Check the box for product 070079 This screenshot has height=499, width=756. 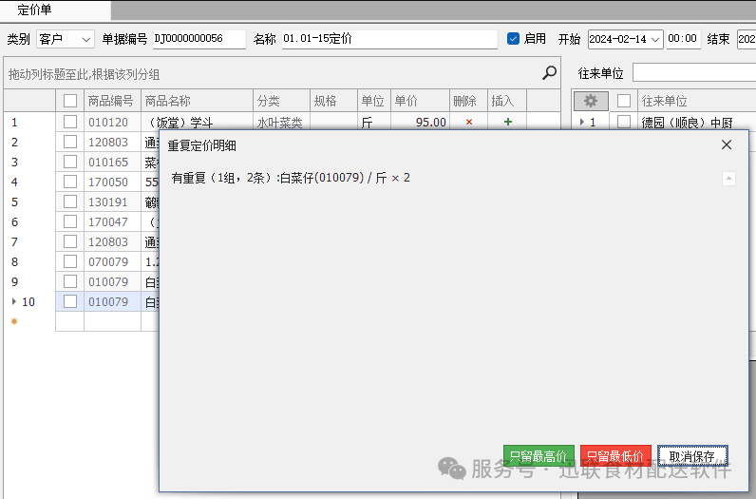tap(70, 261)
